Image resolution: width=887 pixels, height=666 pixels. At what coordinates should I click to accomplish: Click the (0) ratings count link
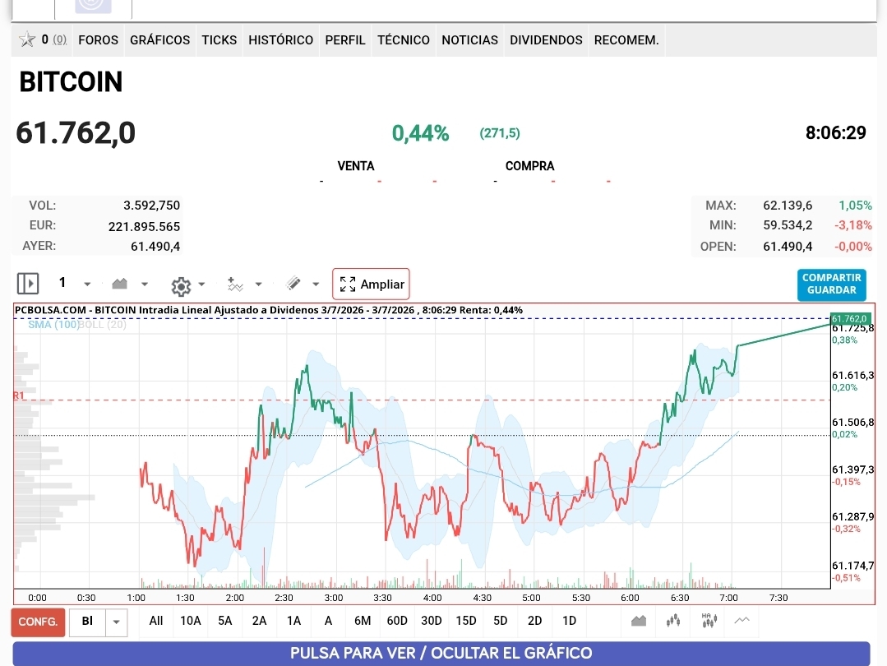tap(59, 39)
